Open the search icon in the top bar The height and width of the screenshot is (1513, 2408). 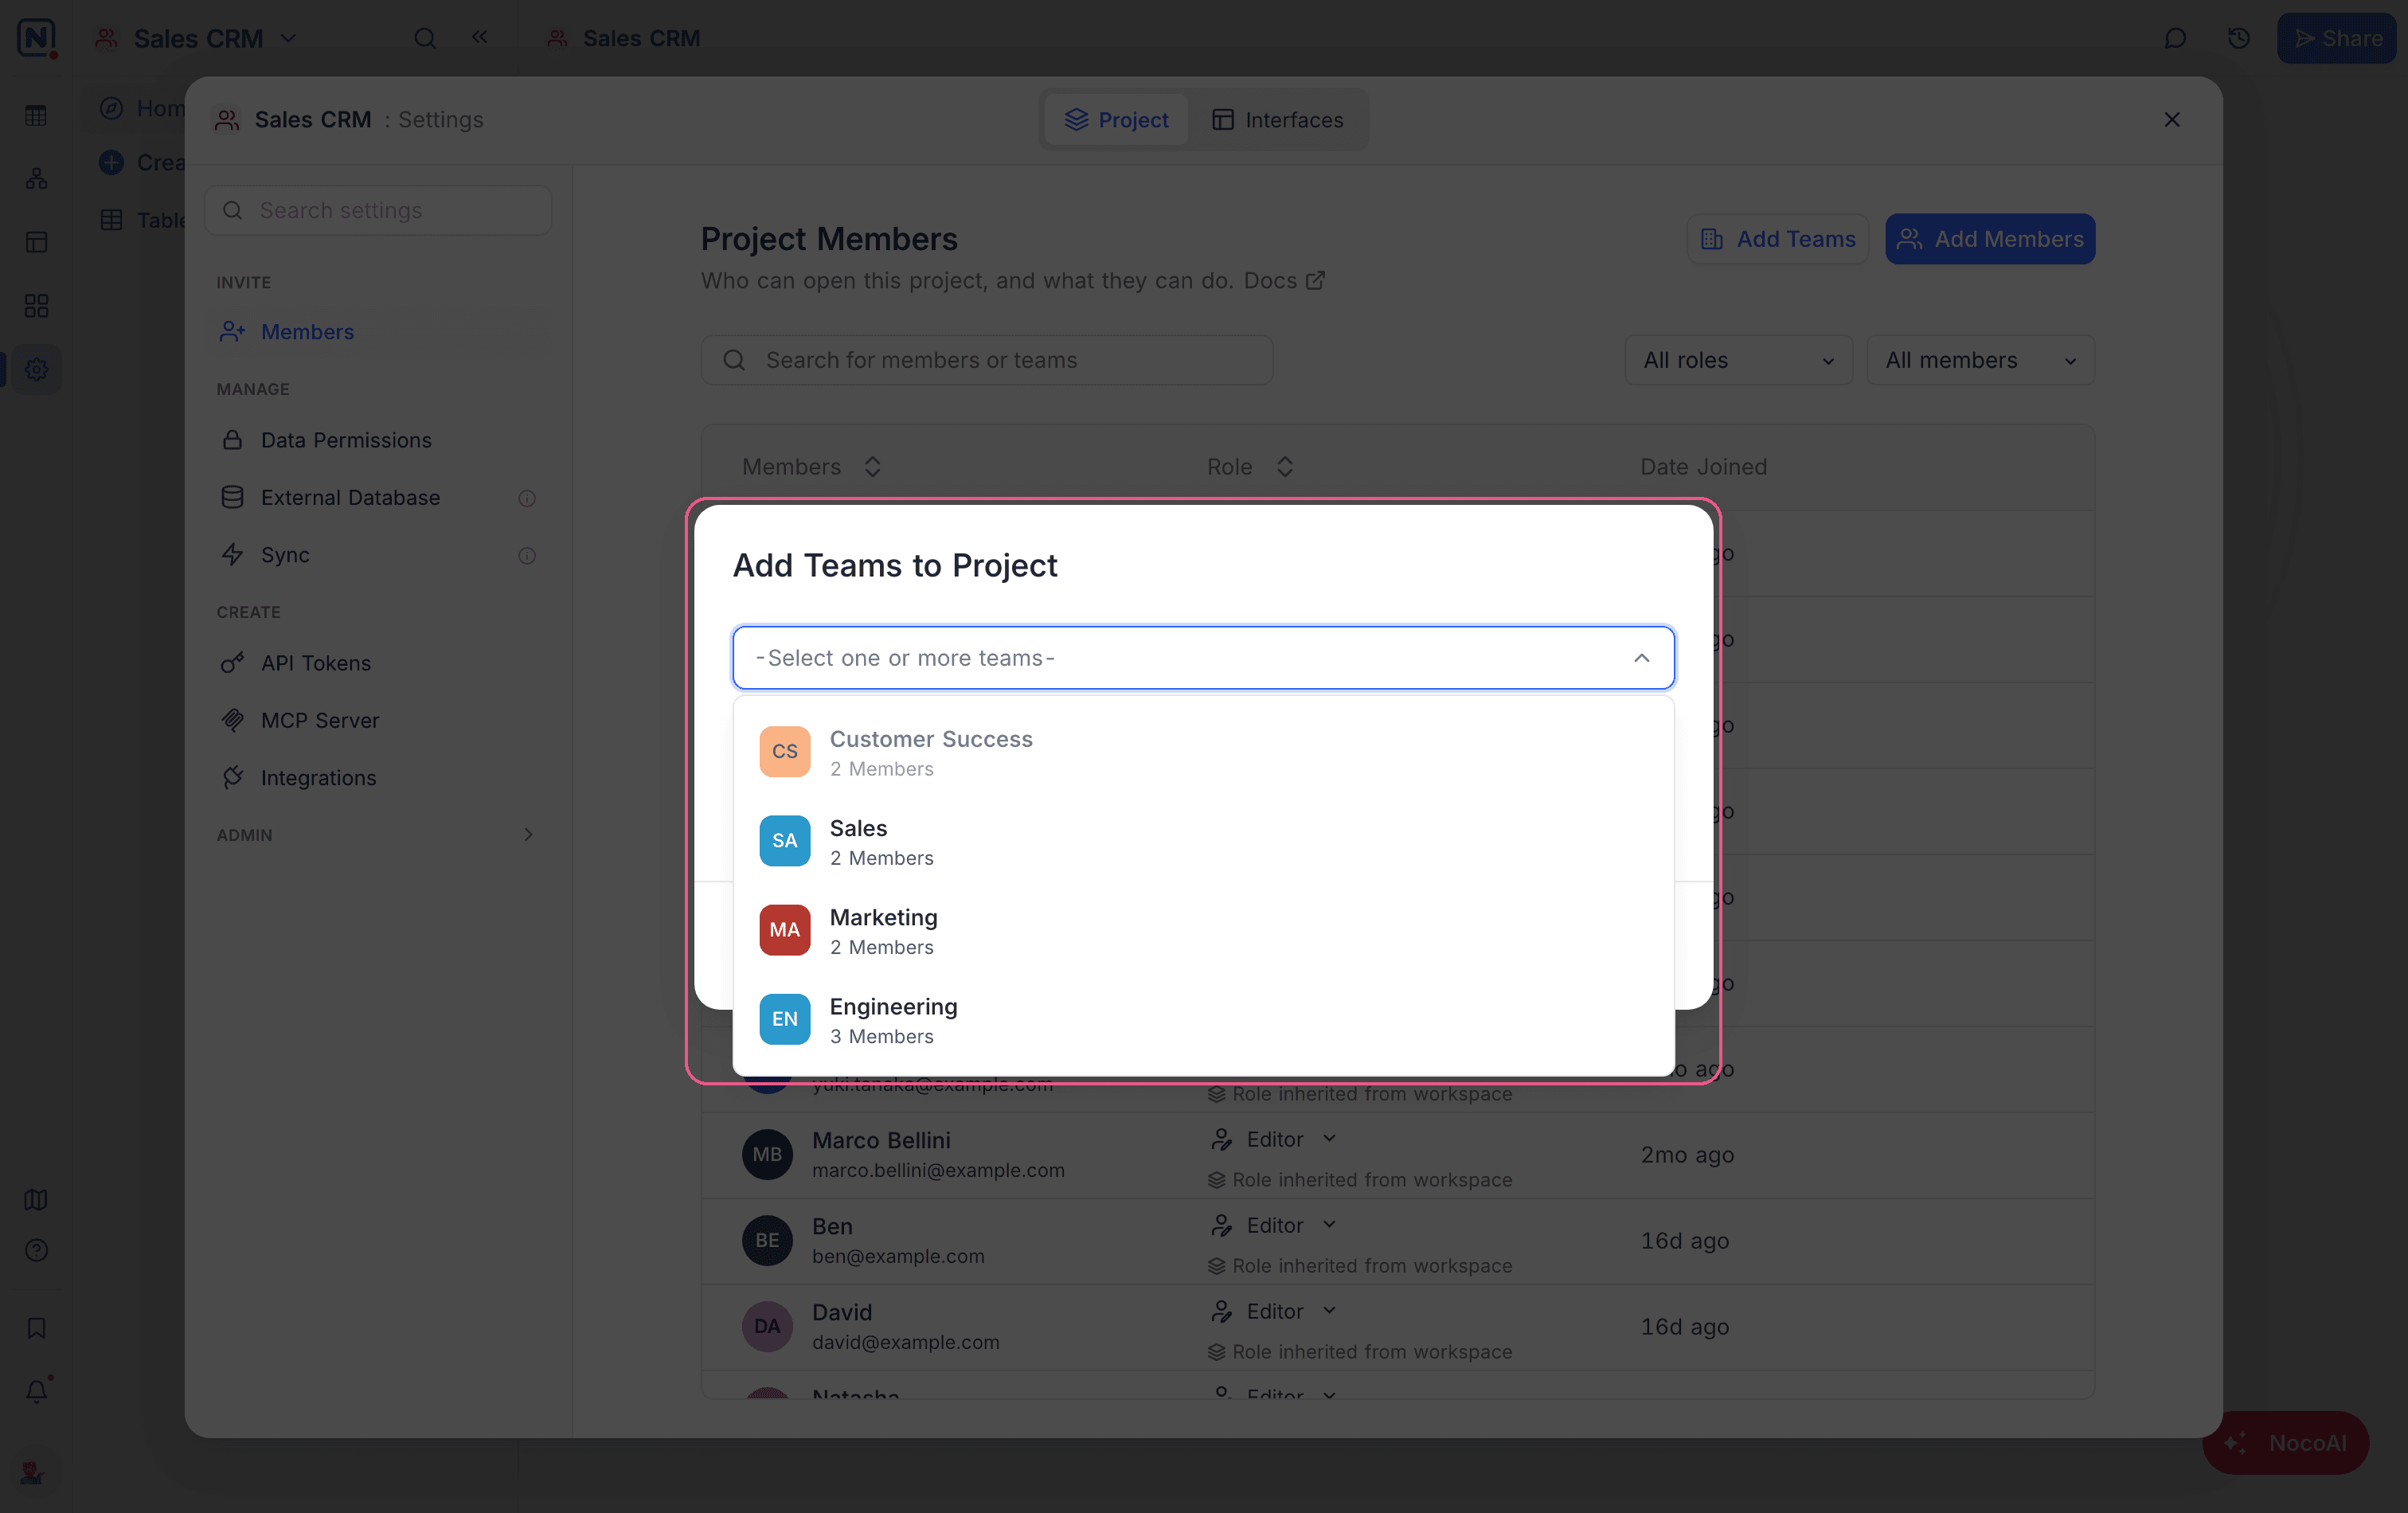click(x=425, y=38)
